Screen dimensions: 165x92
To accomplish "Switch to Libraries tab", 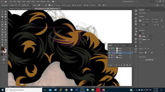I will tap(148, 10).
